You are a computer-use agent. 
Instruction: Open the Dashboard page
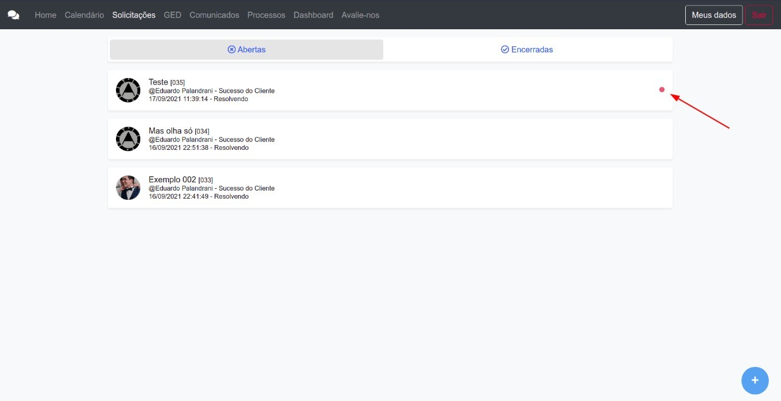coord(313,15)
